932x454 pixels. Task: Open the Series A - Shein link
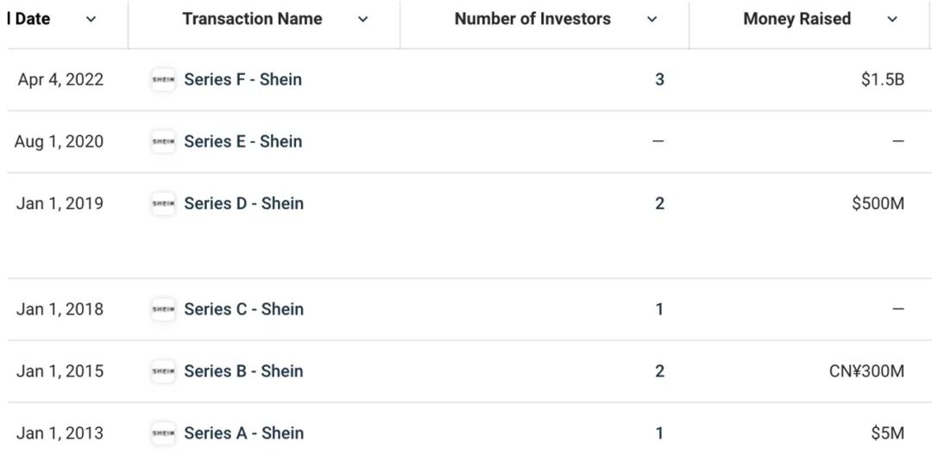(243, 433)
